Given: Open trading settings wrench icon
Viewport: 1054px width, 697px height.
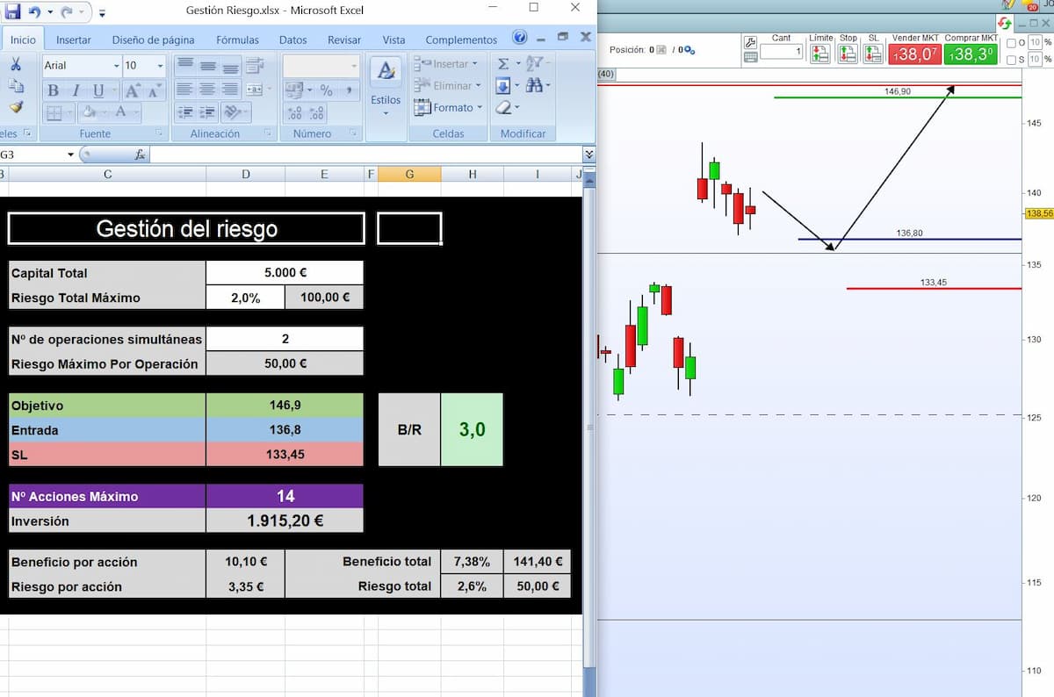Looking at the screenshot, I should pyautogui.click(x=749, y=42).
